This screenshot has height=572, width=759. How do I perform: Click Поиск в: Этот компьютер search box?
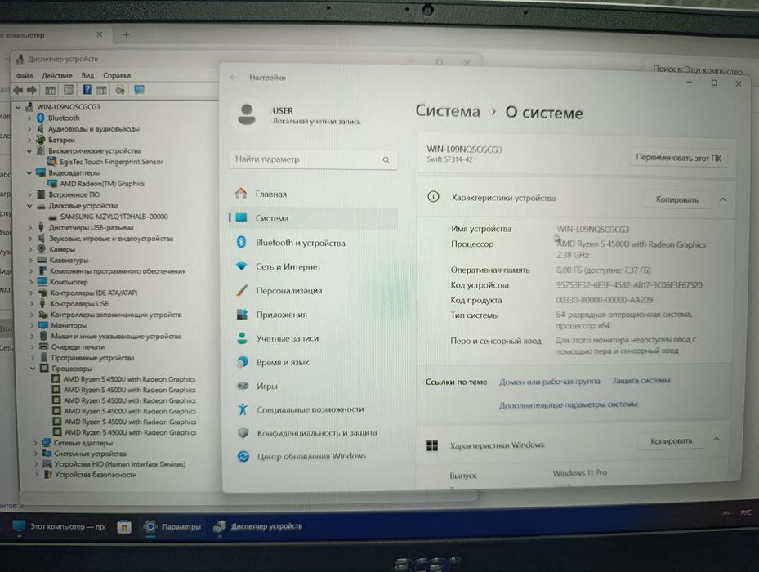pos(697,69)
